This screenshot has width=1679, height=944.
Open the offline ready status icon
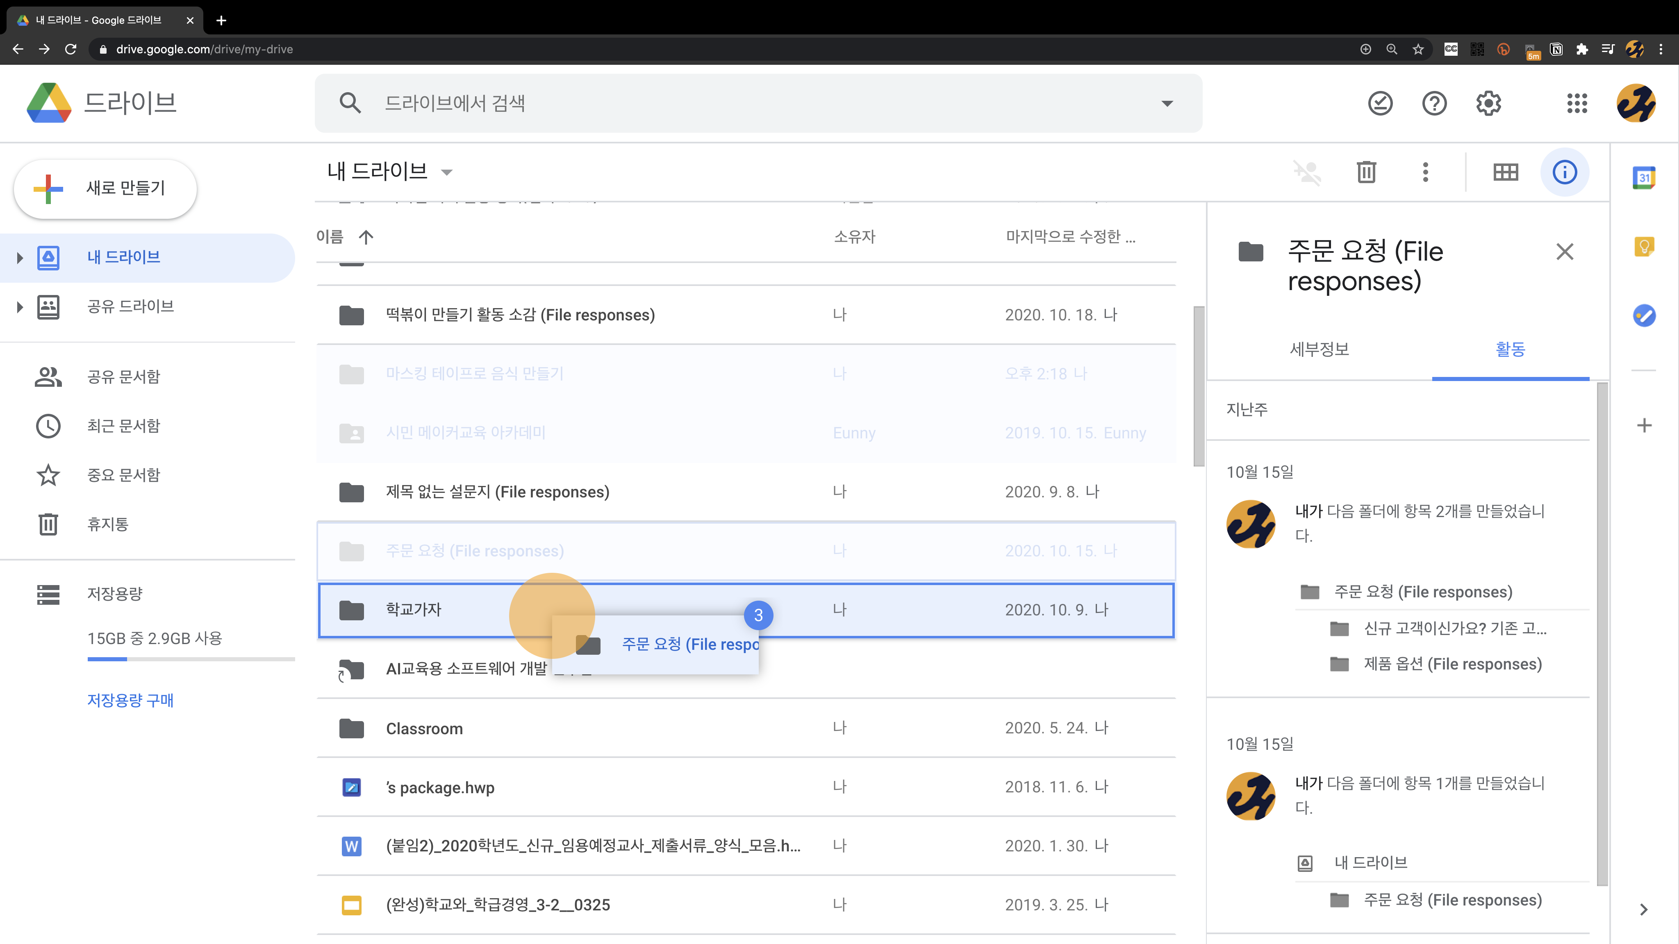click(x=1380, y=103)
